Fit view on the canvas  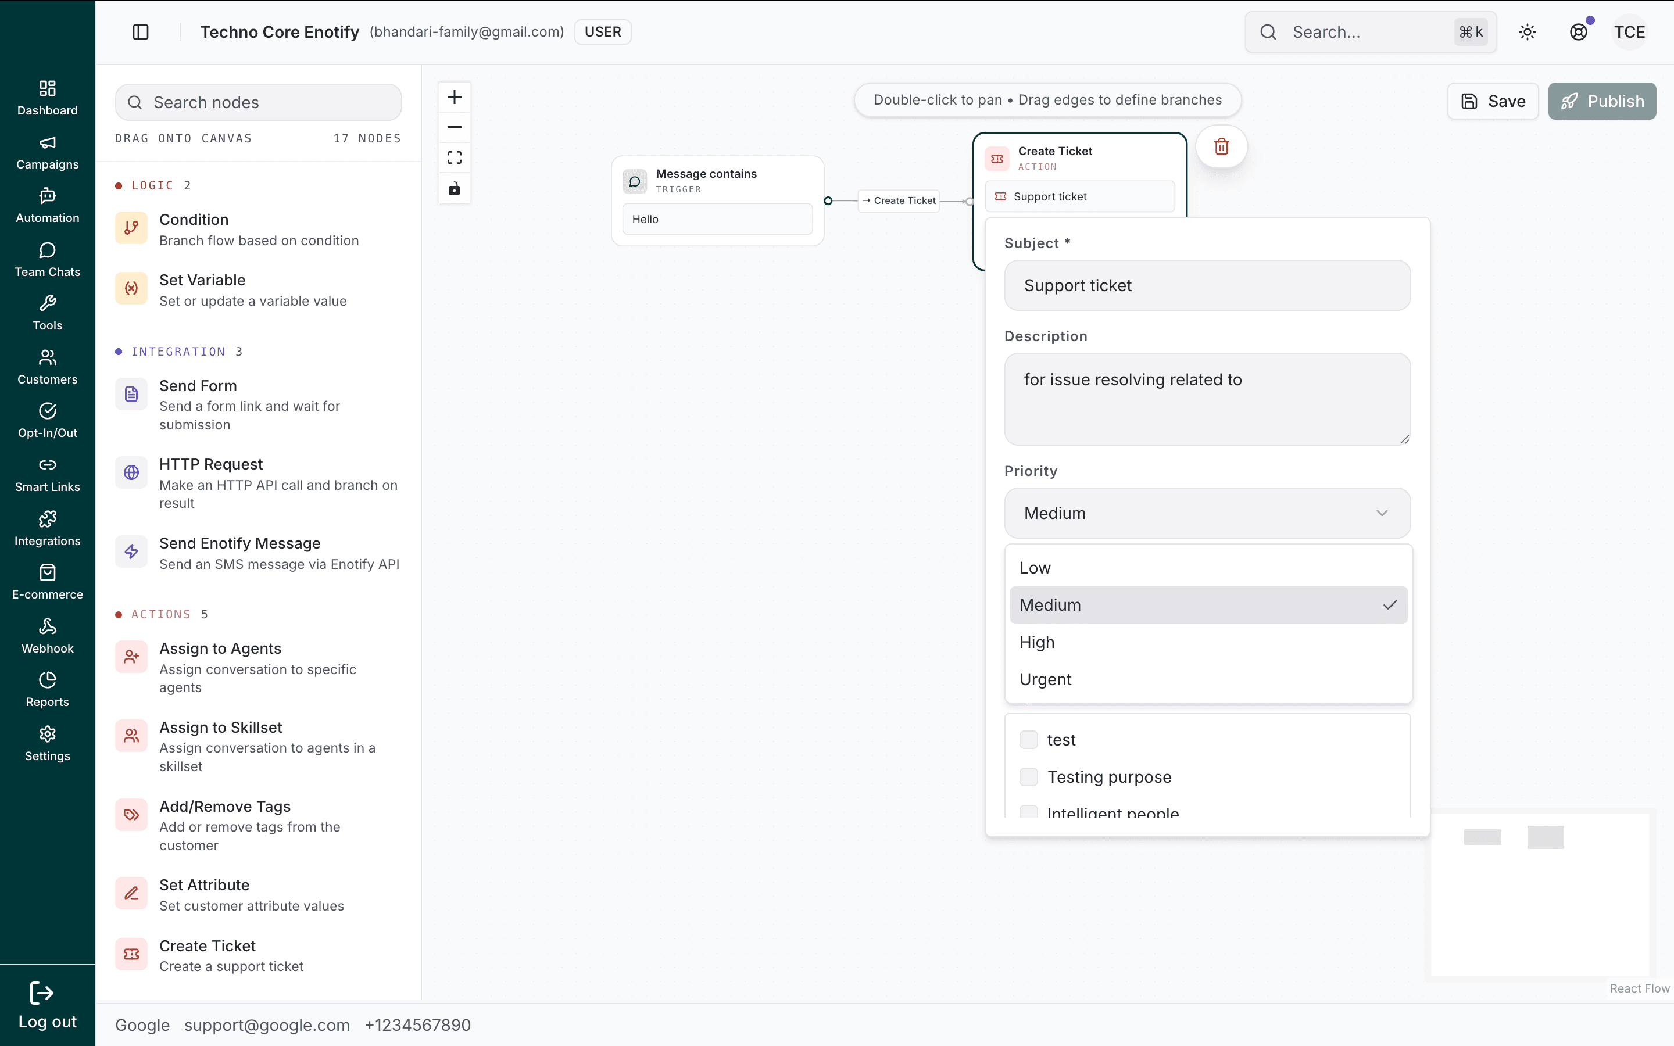pos(455,157)
